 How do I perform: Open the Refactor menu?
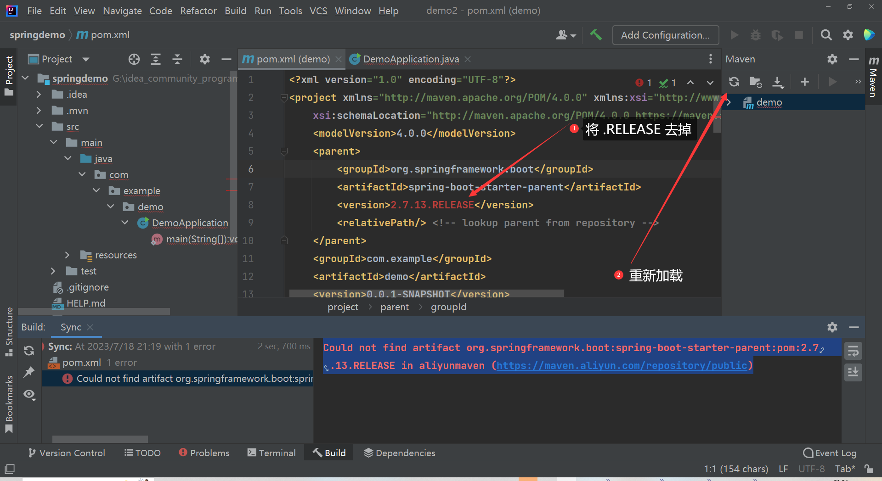pos(198,11)
